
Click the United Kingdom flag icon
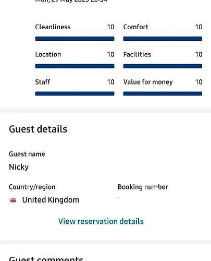click(13, 200)
